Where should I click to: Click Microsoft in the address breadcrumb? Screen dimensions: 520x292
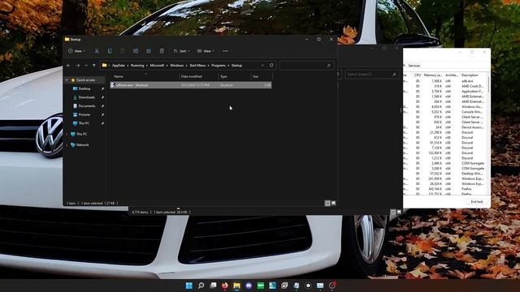[157, 66]
